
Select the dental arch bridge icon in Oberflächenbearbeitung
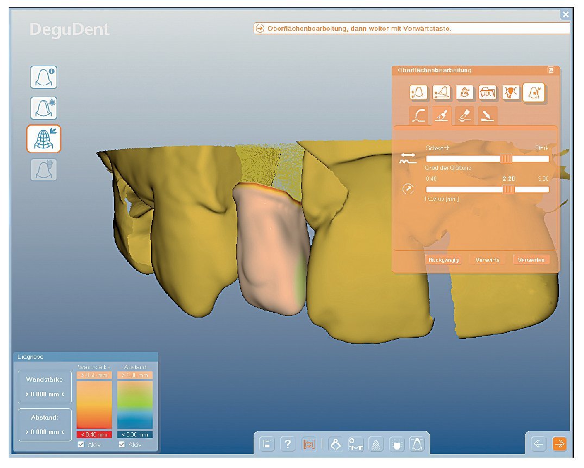488,93
